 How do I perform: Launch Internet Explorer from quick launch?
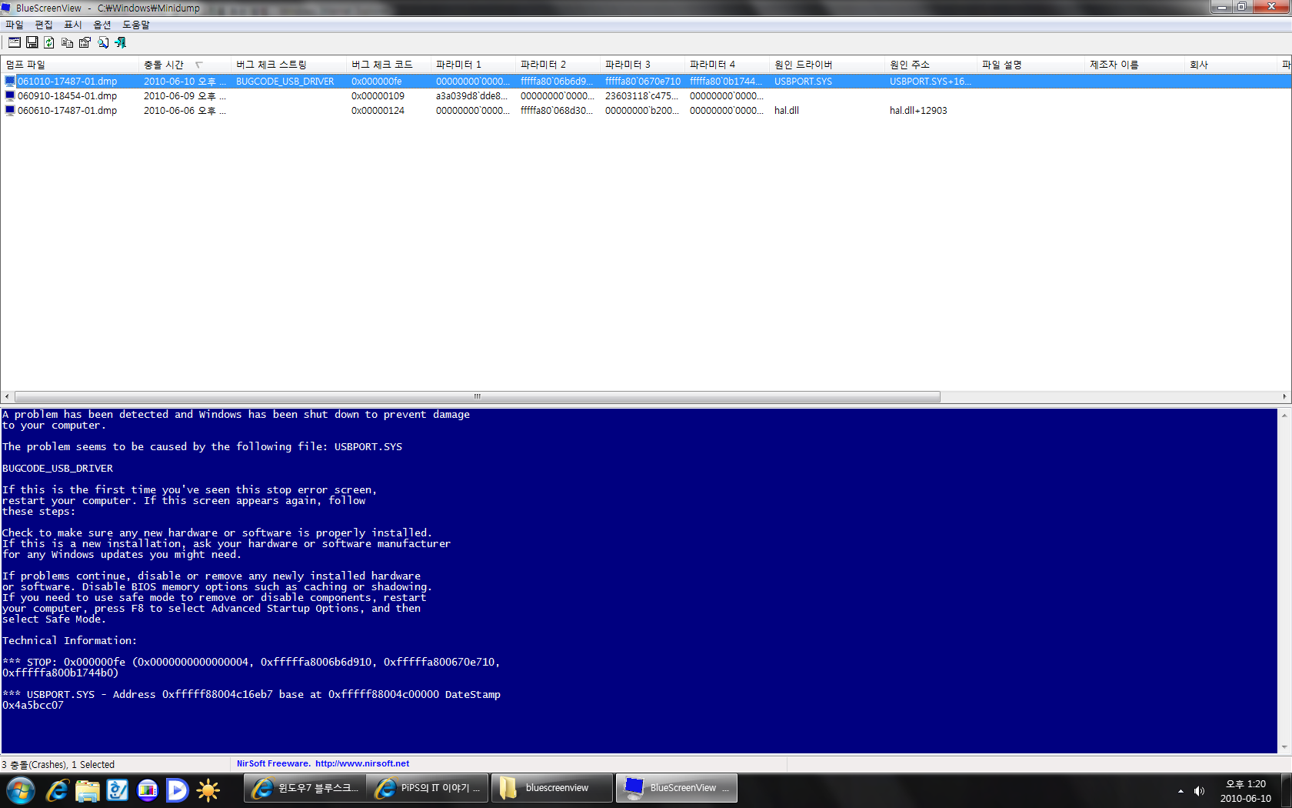pyautogui.click(x=57, y=790)
